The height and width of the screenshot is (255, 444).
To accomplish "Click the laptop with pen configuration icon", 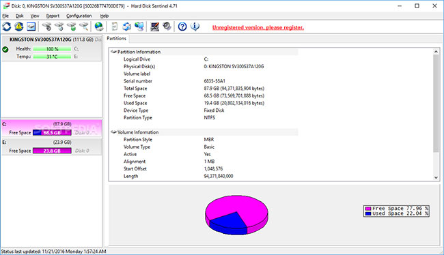I will point(154,27).
